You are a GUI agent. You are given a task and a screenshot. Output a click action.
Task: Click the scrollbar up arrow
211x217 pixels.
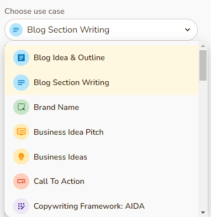click(x=203, y=46)
